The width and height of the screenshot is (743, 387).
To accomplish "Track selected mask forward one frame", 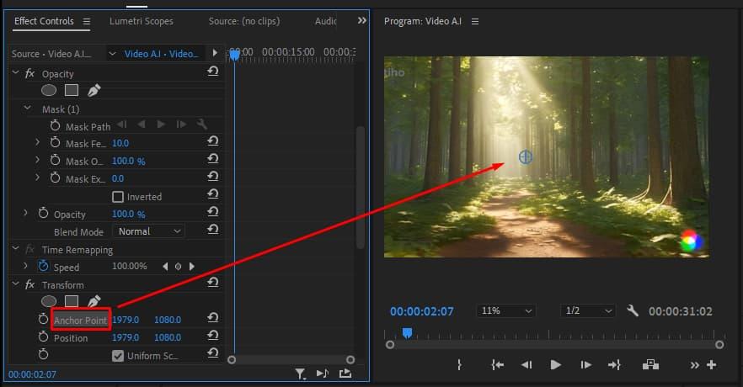I will point(181,125).
